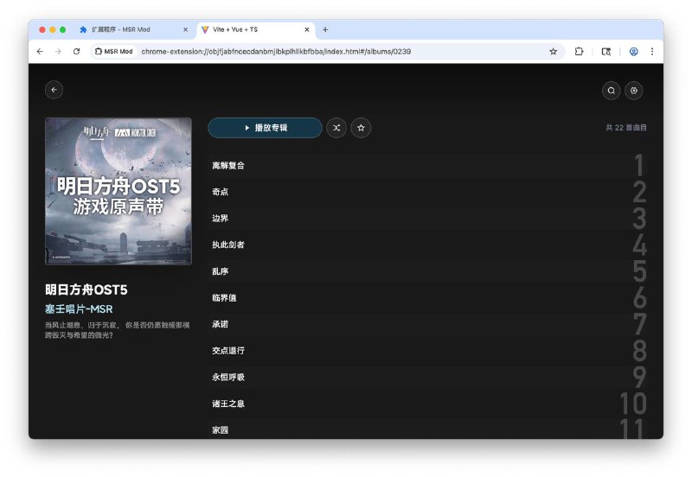Viewport: 692px width, 477px height.
Task: Open the Chrome three-dot menu
Action: point(652,52)
